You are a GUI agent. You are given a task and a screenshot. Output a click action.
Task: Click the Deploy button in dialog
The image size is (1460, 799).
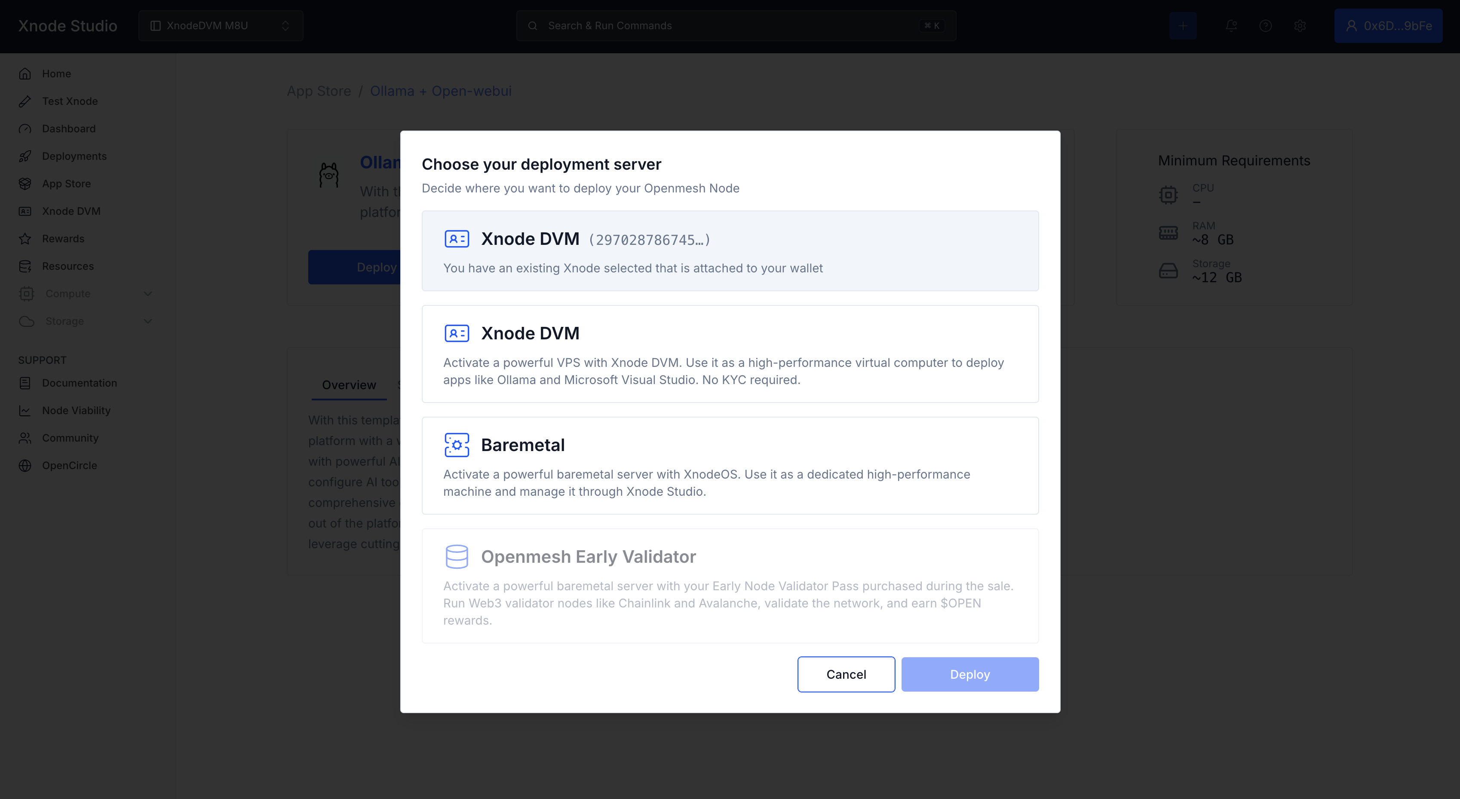click(x=970, y=674)
